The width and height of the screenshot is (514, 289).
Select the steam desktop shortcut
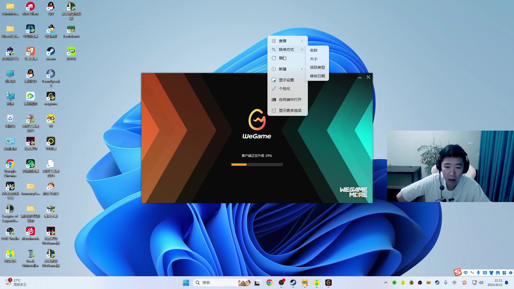[51, 54]
